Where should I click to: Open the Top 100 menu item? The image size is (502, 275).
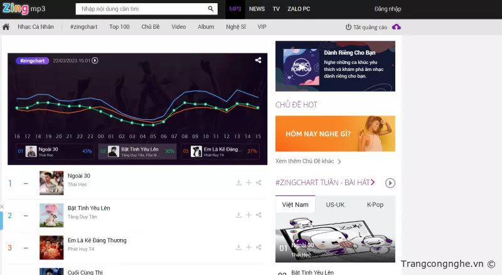tap(119, 27)
